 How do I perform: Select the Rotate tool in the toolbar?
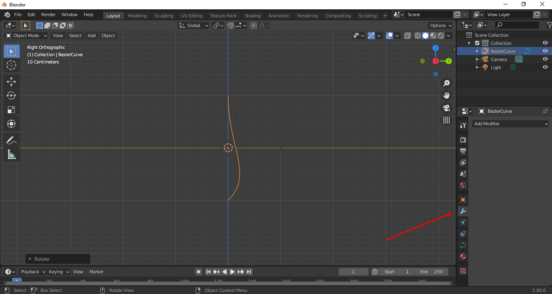(11, 95)
